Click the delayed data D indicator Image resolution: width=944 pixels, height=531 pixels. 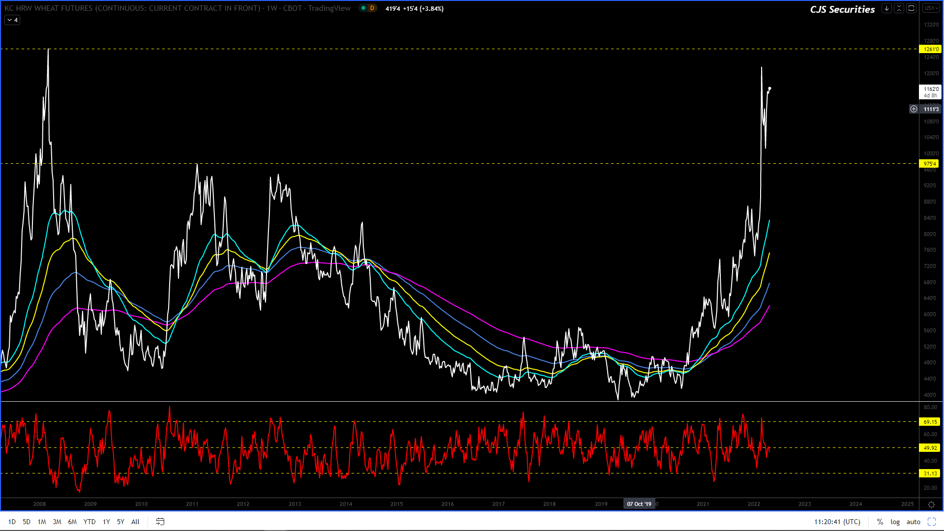click(x=372, y=8)
